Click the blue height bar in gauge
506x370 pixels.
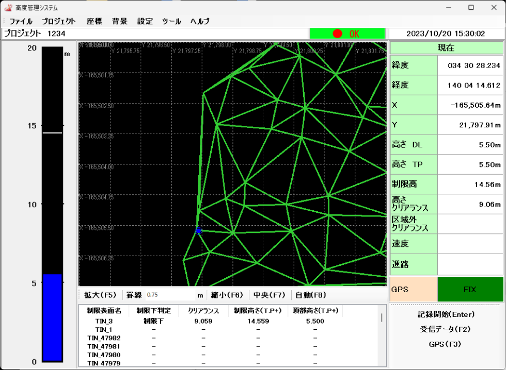point(52,317)
